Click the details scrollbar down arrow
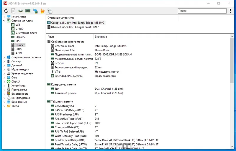Screen dimensions: 236x151 pos(232,147)
